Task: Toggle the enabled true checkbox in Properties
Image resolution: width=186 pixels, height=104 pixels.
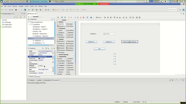Action: coord(39,55)
